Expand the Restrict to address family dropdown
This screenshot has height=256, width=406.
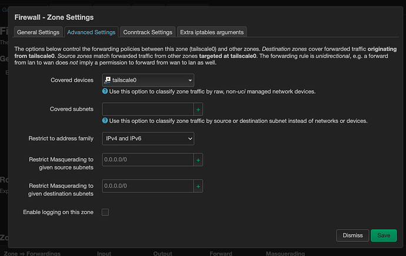(148, 138)
